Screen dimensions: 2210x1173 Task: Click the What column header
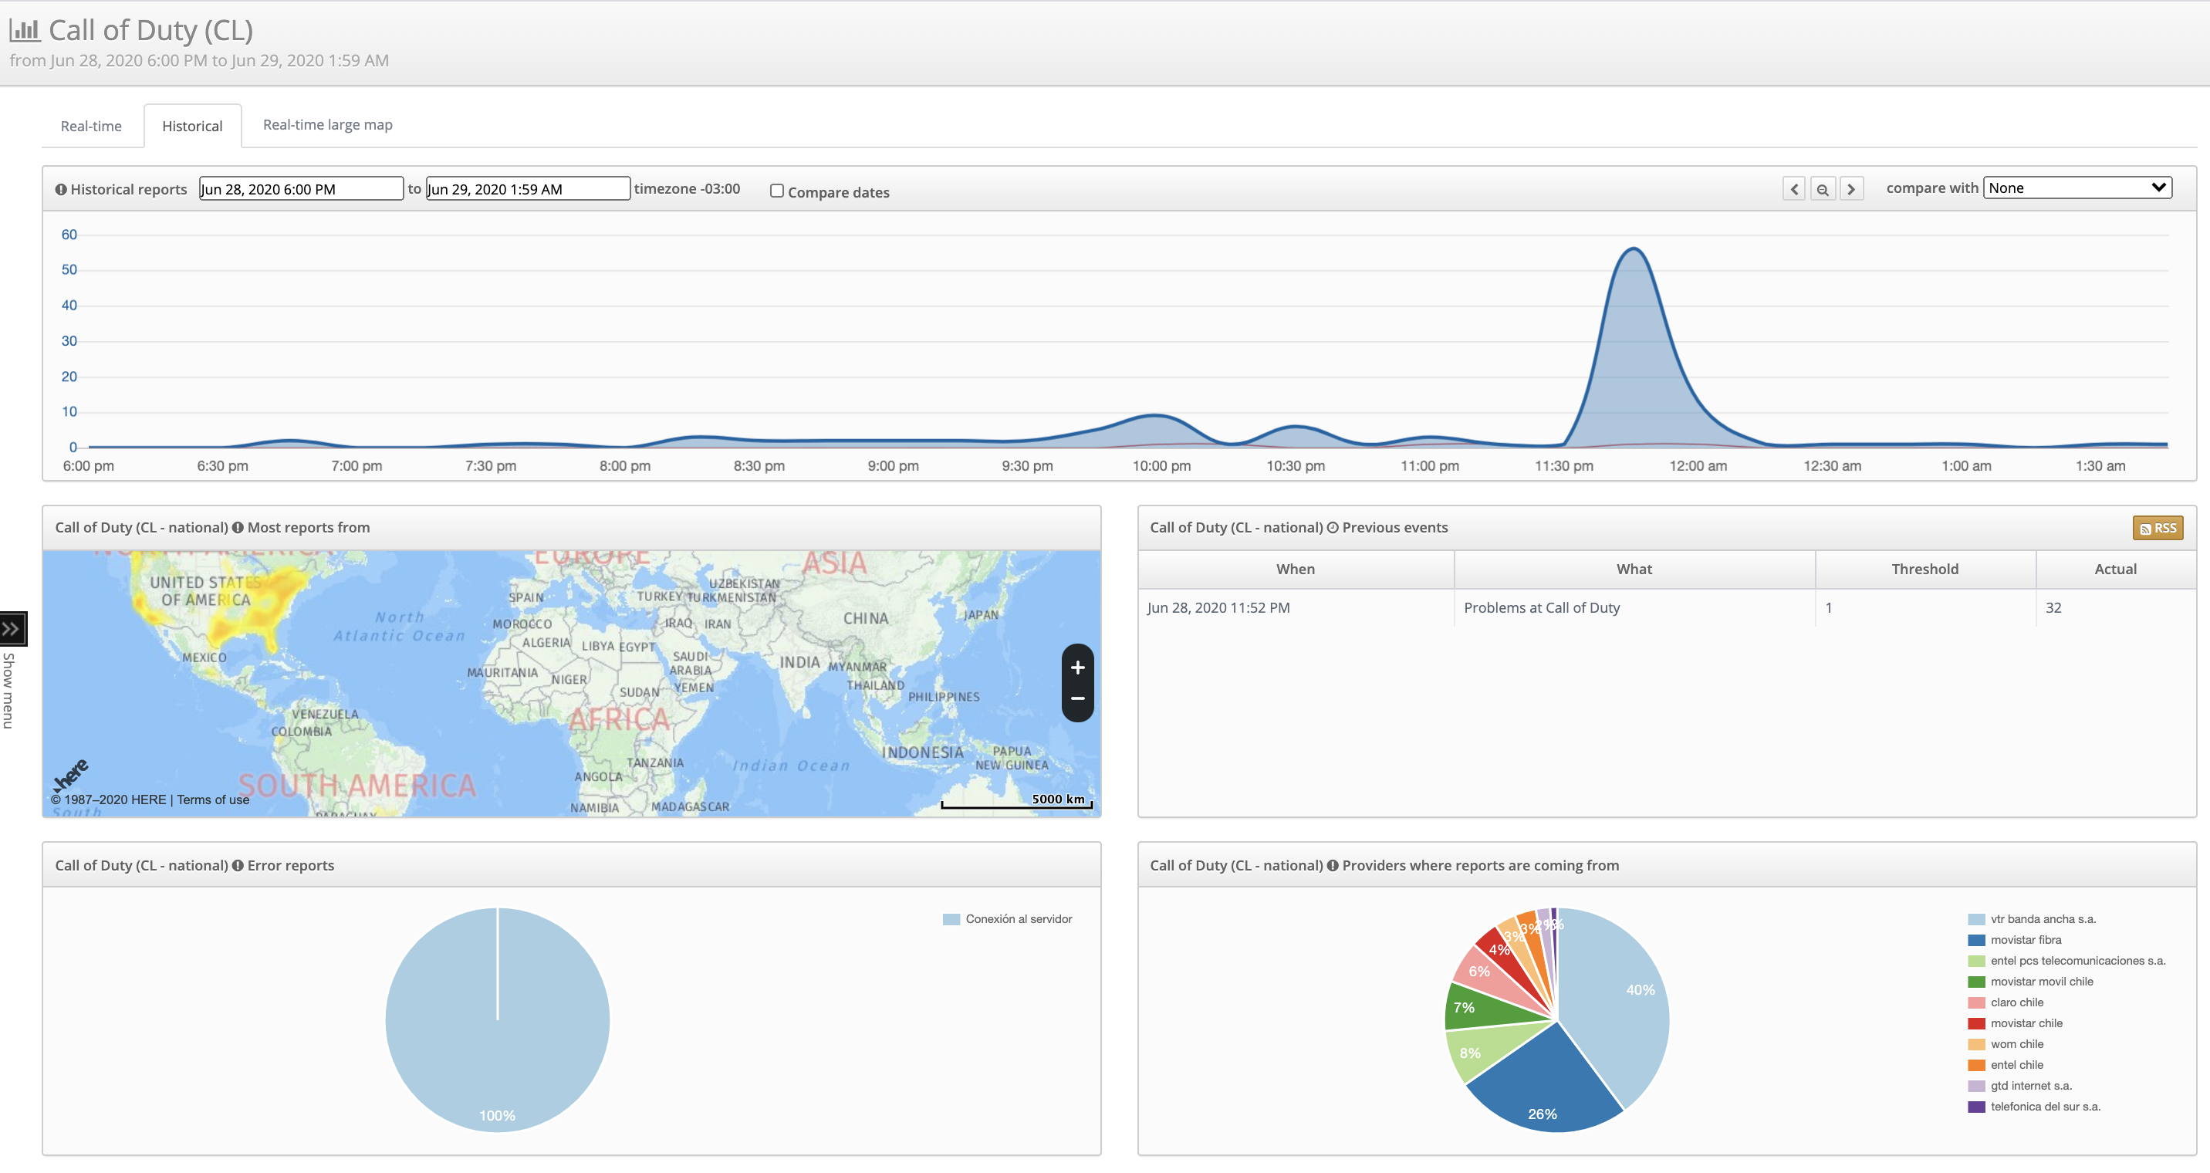1634,569
